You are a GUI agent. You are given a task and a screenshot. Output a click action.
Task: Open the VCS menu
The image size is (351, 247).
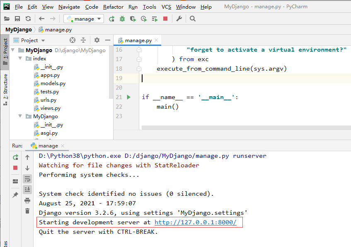point(166,7)
